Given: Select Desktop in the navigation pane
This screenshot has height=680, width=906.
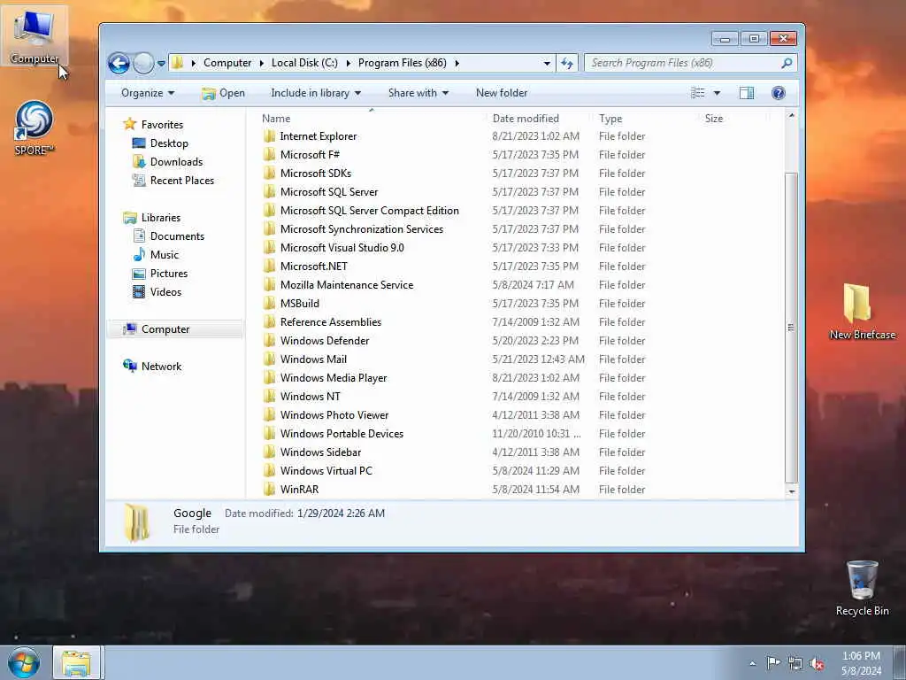Looking at the screenshot, I should click(160, 143).
